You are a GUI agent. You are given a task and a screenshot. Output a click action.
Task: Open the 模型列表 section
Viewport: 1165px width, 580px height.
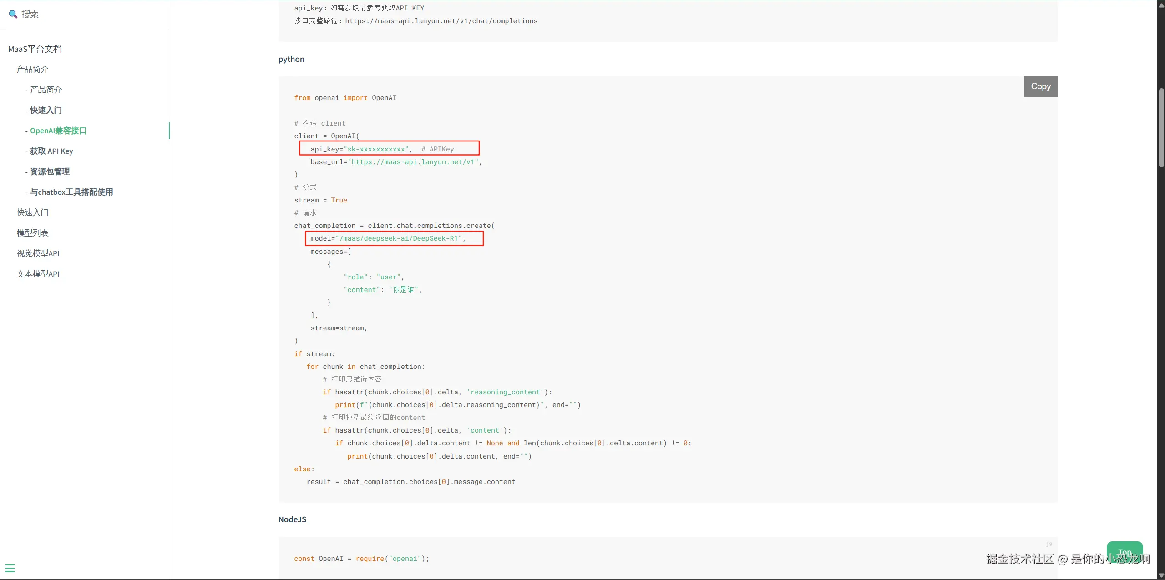tap(32, 233)
